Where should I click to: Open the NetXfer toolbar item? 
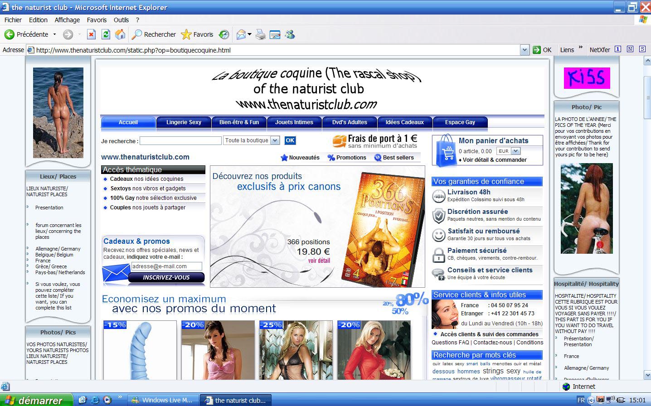click(x=600, y=50)
